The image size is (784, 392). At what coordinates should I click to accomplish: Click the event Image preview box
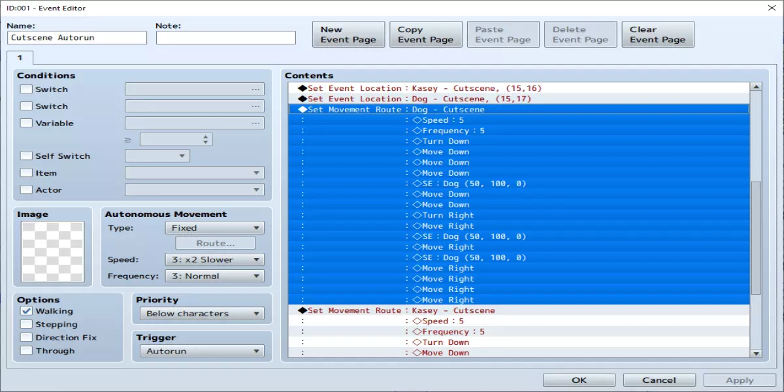coord(53,252)
